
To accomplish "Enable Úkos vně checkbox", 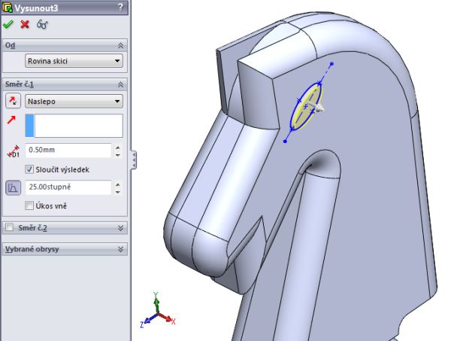I will pyautogui.click(x=30, y=206).
